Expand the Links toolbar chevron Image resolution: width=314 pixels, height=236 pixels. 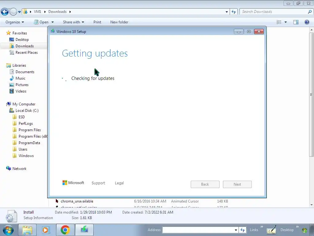point(262,227)
